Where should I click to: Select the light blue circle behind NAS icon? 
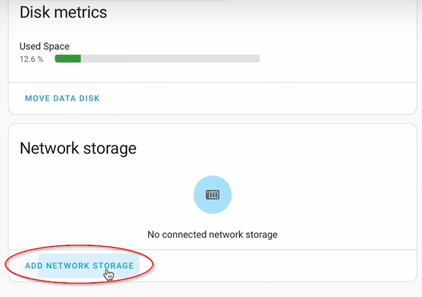[x=213, y=194]
